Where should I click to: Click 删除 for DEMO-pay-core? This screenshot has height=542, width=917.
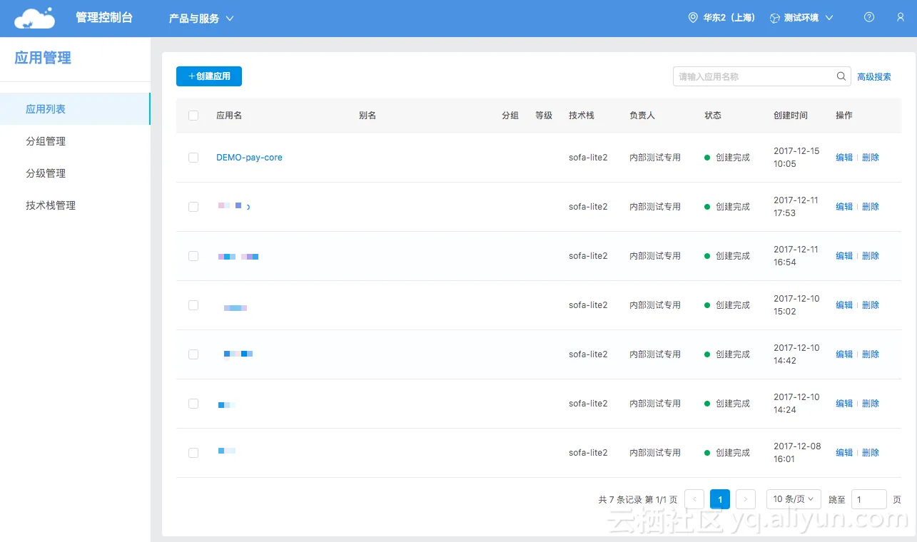coord(871,158)
